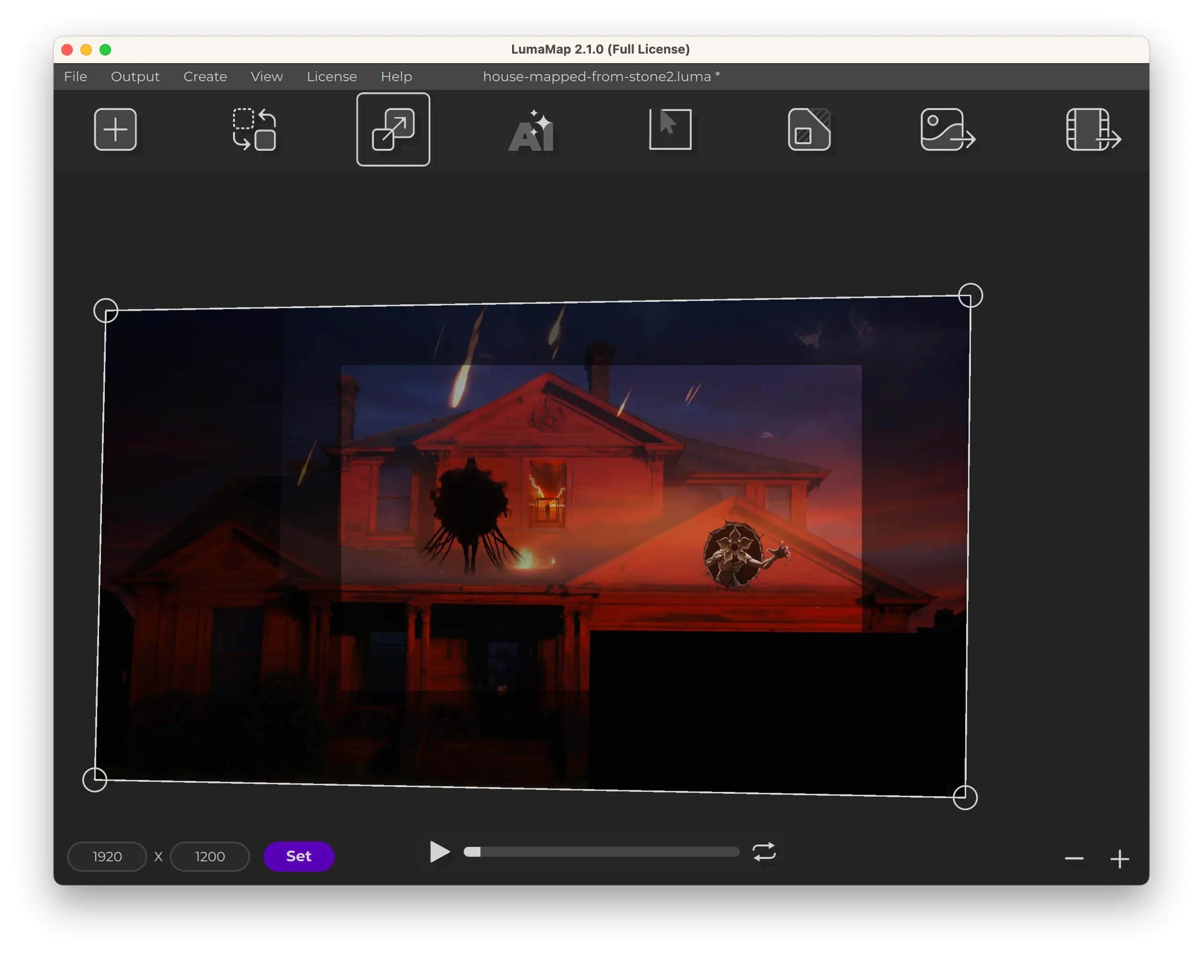Click the file name house-mapped-from-stone2.luma

click(597, 77)
